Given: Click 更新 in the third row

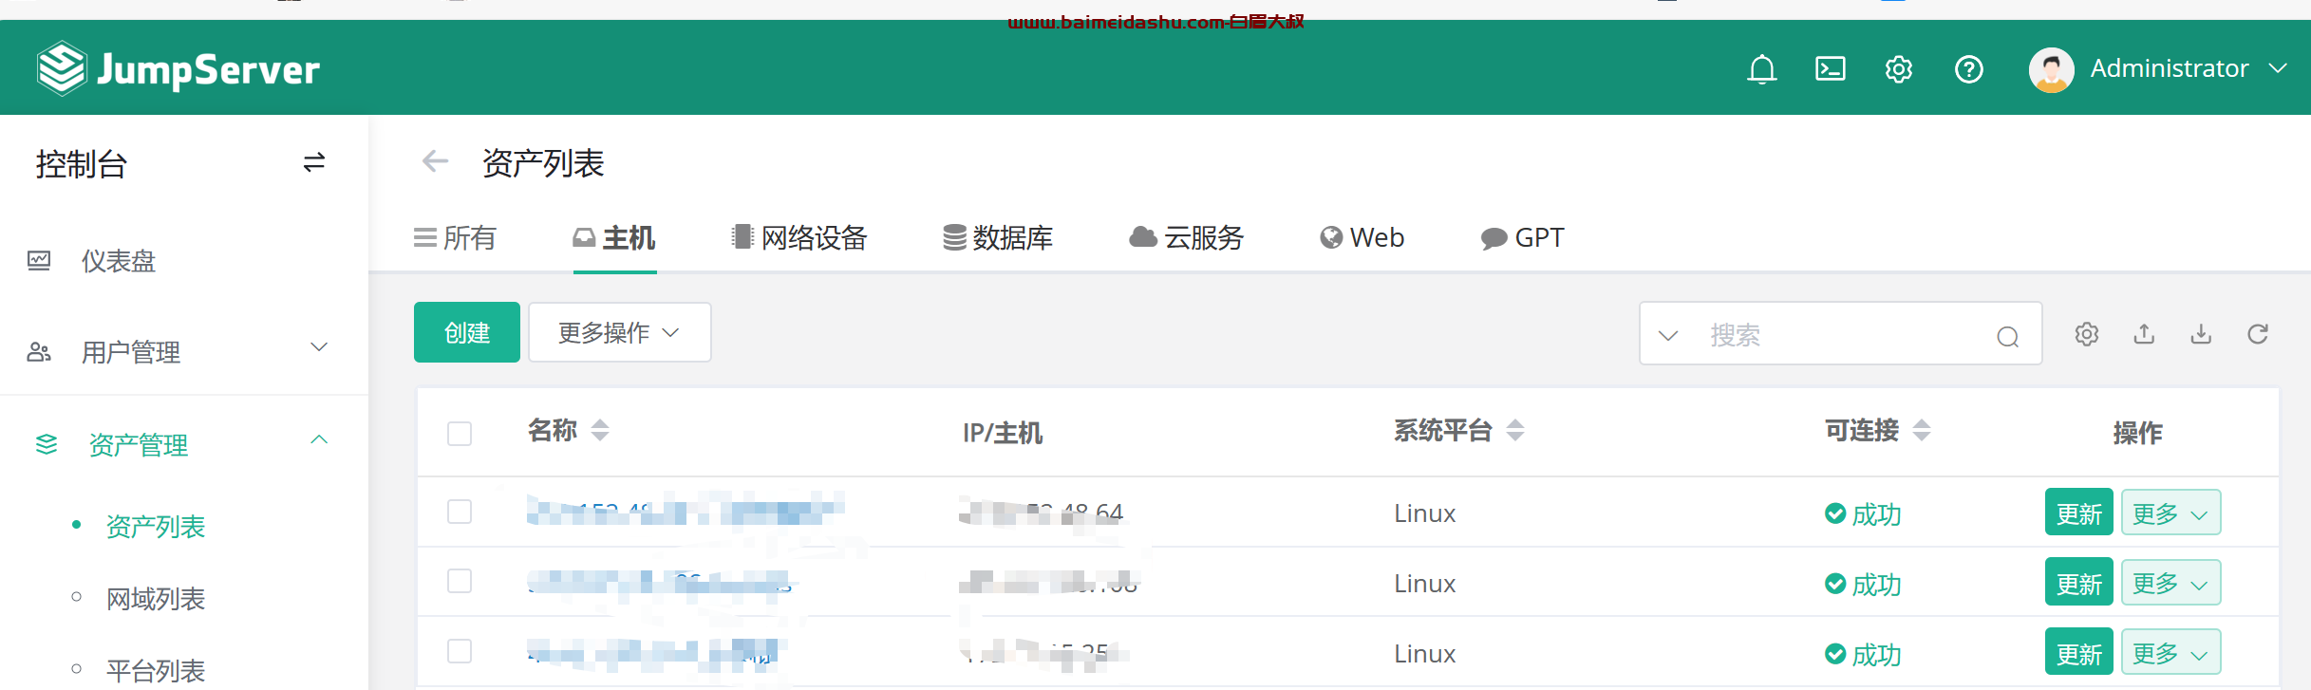Looking at the screenshot, I should click(2078, 653).
